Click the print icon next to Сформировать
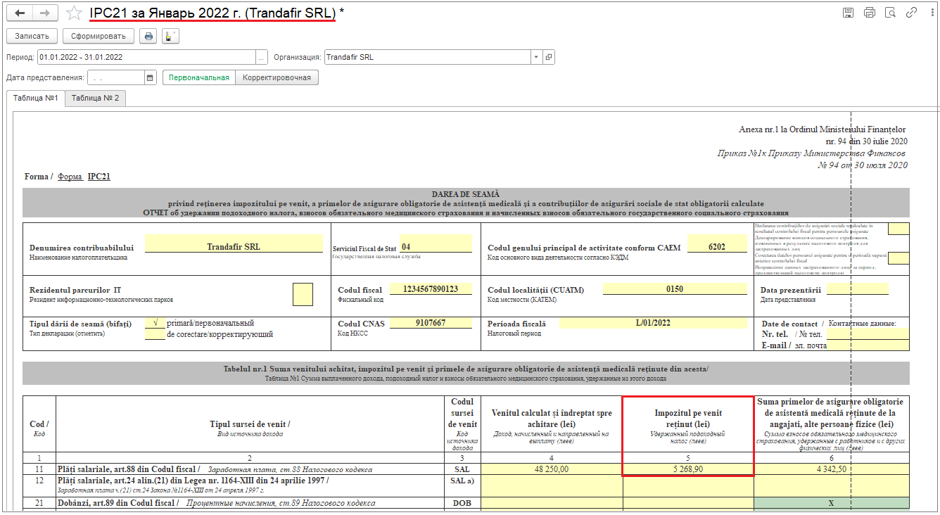The image size is (940, 515). [x=148, y=36]
